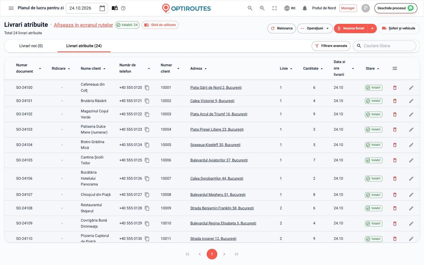Viewport: 424px width, 265px height.
Task: Click the work plan date field 24.10.2026
Action: point(87,8)
